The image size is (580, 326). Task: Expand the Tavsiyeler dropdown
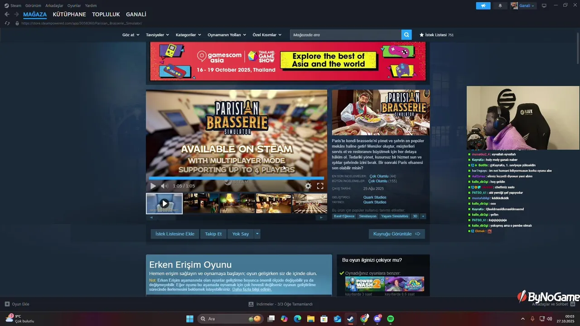(157, 35)
